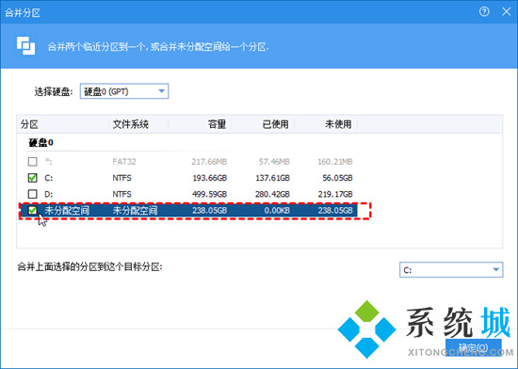Click the 137.61GB used value

[x=272, y=178]
